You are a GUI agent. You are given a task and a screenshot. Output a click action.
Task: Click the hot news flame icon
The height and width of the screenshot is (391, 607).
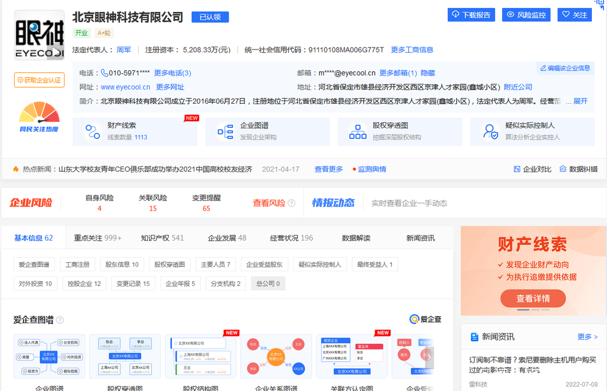click(16, 169)
